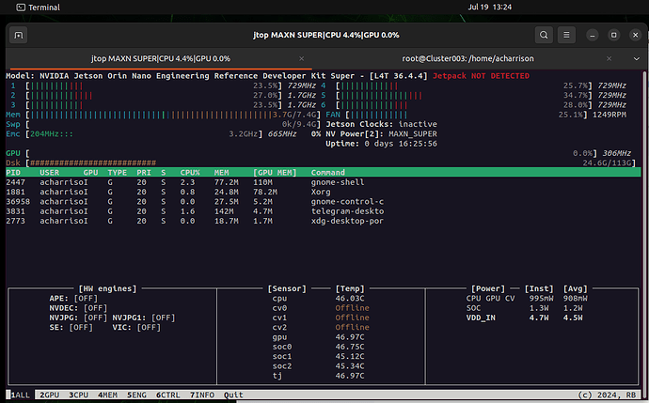Switch to the root@Cluster003 terminal tab

[x=467, y=58]
